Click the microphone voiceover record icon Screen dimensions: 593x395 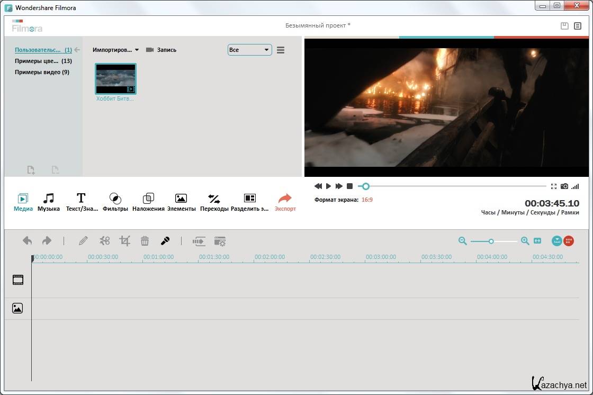click(165, 241)
